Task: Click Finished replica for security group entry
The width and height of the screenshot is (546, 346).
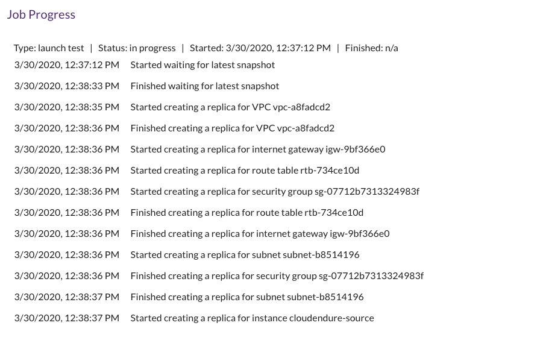Action: [x=277, y=276]
